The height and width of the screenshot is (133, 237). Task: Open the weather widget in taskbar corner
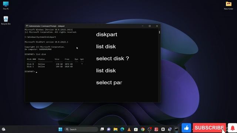coord(3,129)
